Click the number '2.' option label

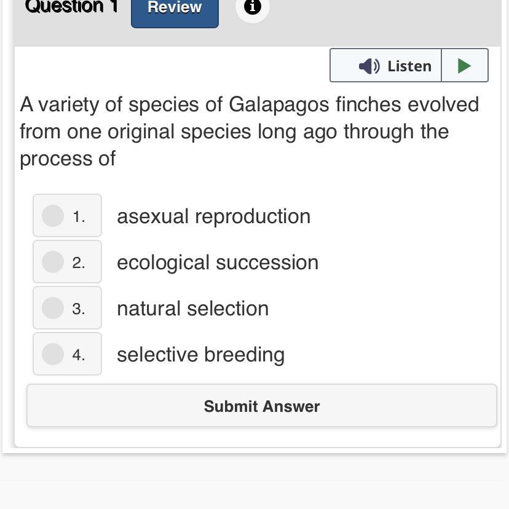79,262
